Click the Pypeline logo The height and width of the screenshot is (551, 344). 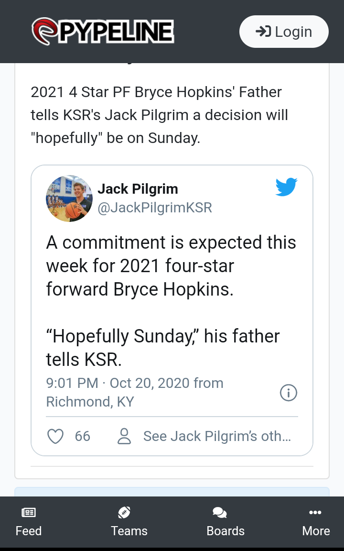point(103,32)
